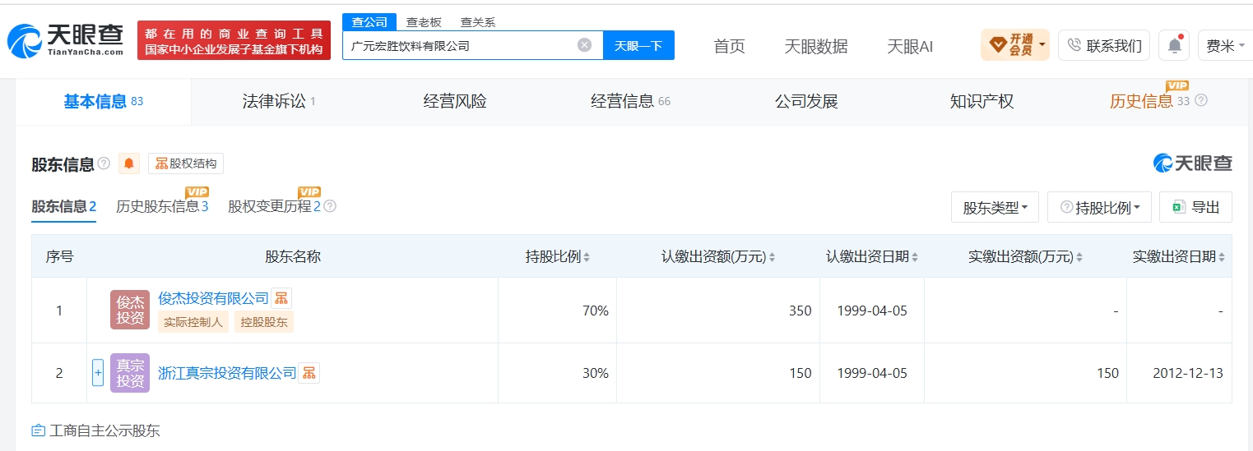Click the 实际控制人 tag
The width and height of the screenshot is (1253, 451).
193,321
